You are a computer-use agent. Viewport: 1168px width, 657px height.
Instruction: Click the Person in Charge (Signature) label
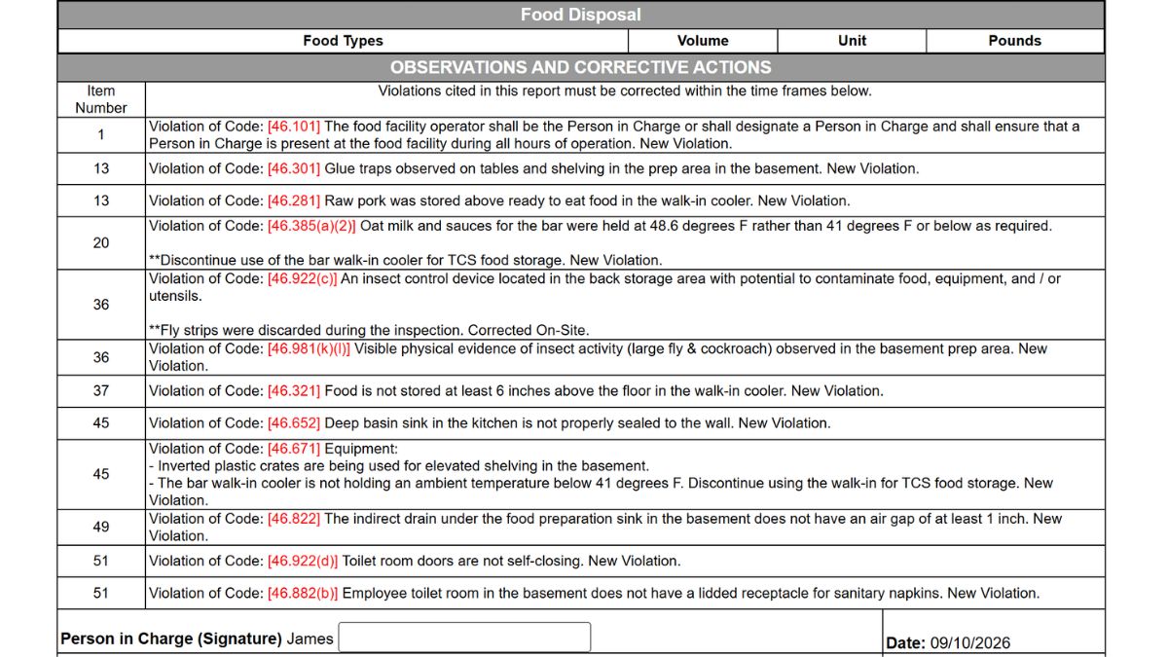point(171,639)
